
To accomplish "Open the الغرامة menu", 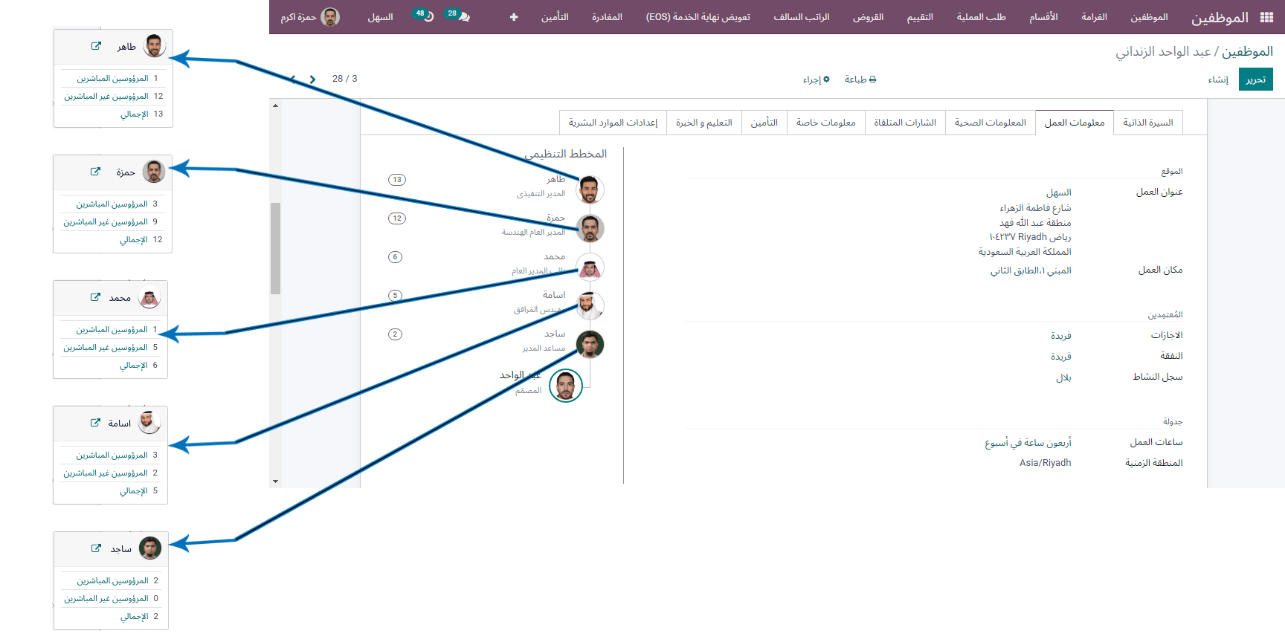I will [1094, 17].
